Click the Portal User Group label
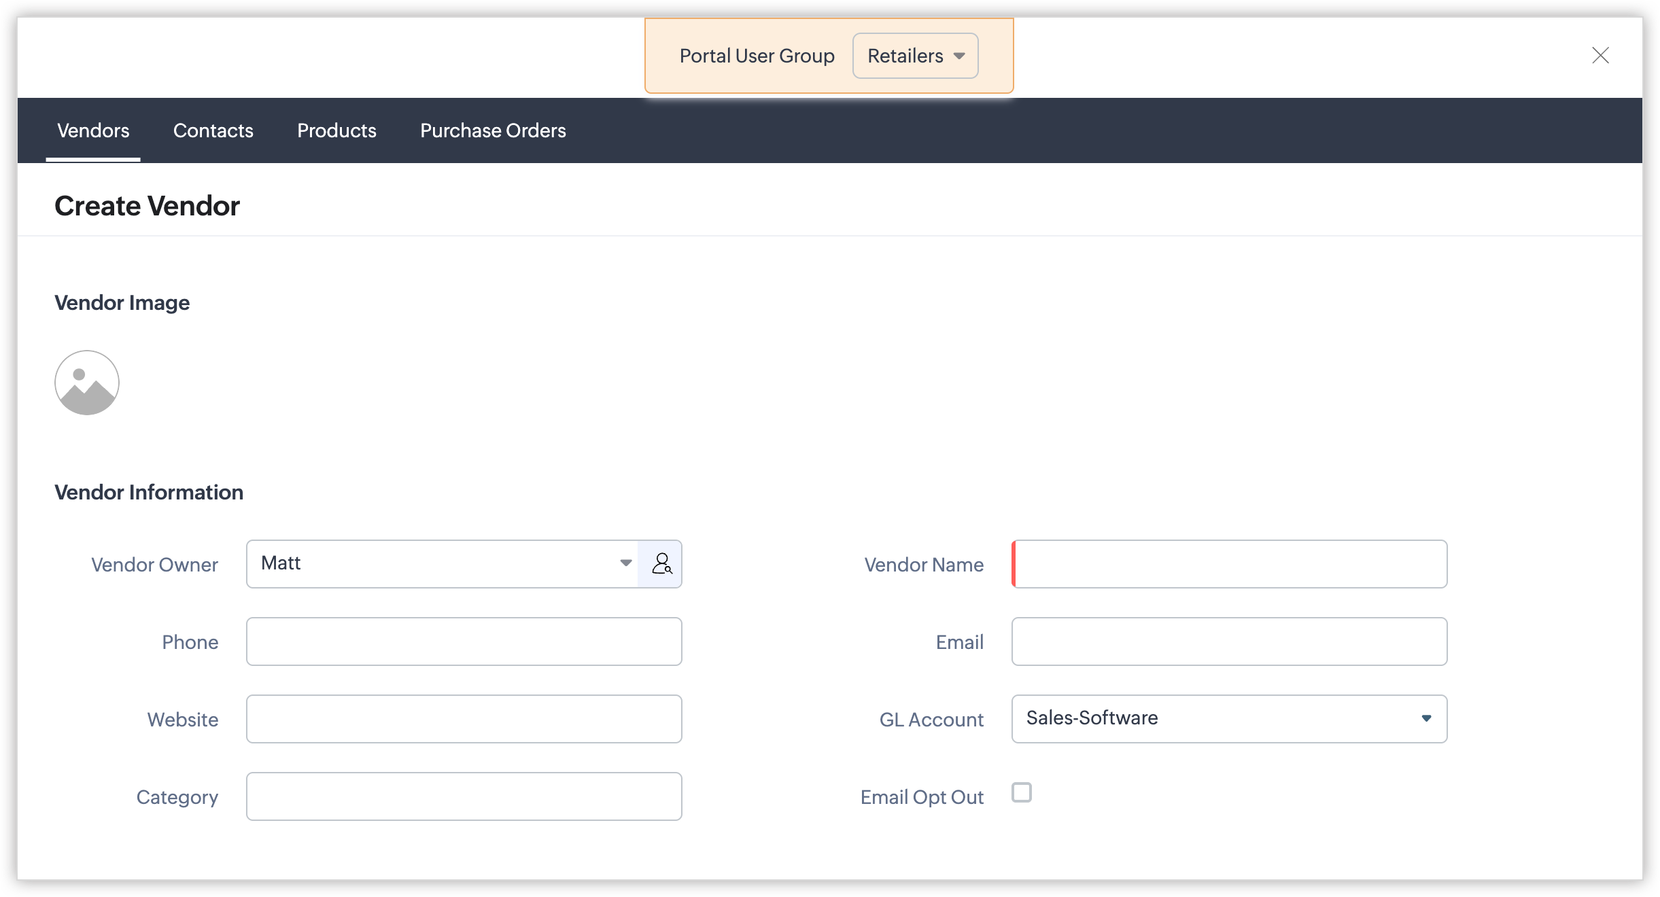 click(757, 56)
